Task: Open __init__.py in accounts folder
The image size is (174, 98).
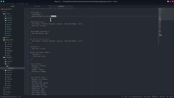Action: [9, 22]
